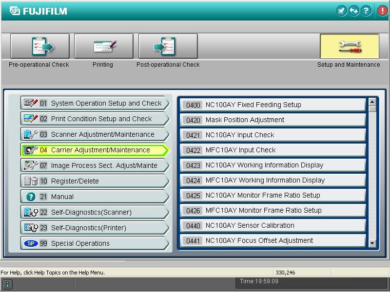Image resolution: width=390 pixels, height=292 pixels.
Task: Open 0400 NC100AY Fixed Feeding Setup
Action: pos(273,105)
